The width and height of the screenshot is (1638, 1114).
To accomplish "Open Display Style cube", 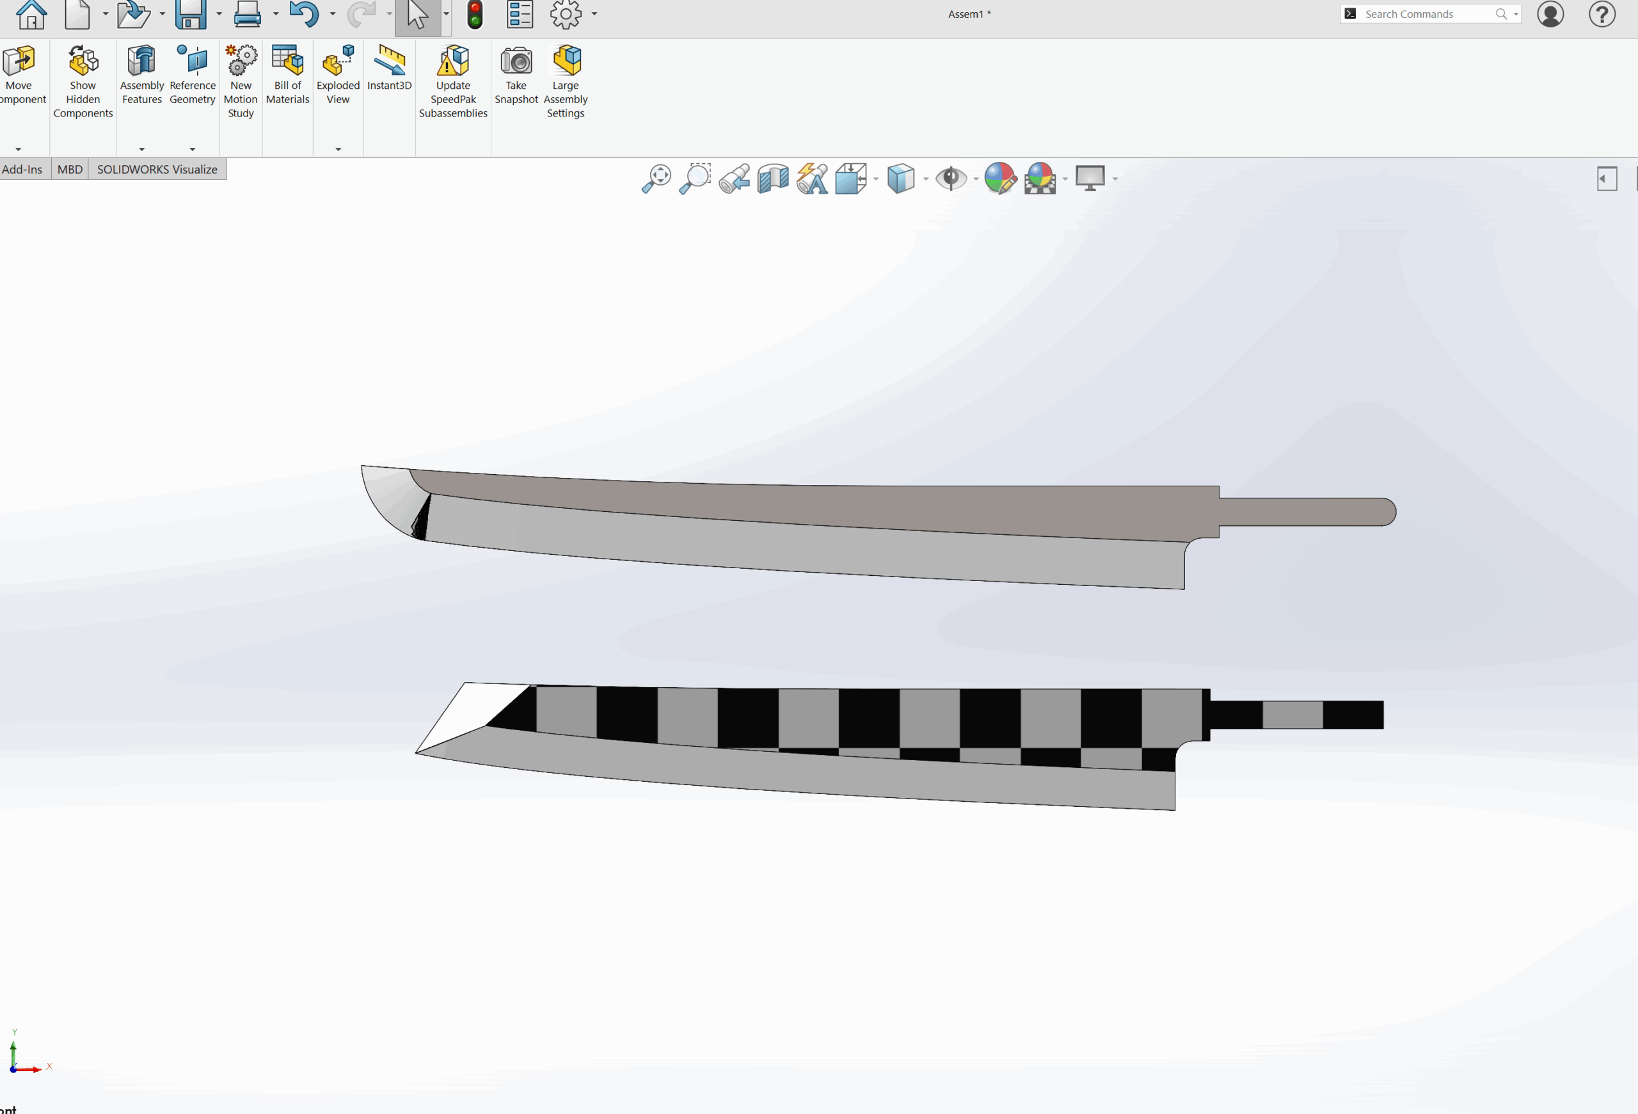I will tap(901, 179).
